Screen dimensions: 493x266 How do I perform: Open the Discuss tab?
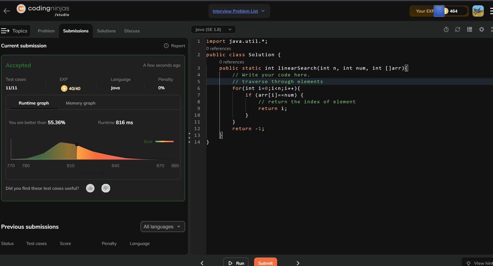point(132,31)
